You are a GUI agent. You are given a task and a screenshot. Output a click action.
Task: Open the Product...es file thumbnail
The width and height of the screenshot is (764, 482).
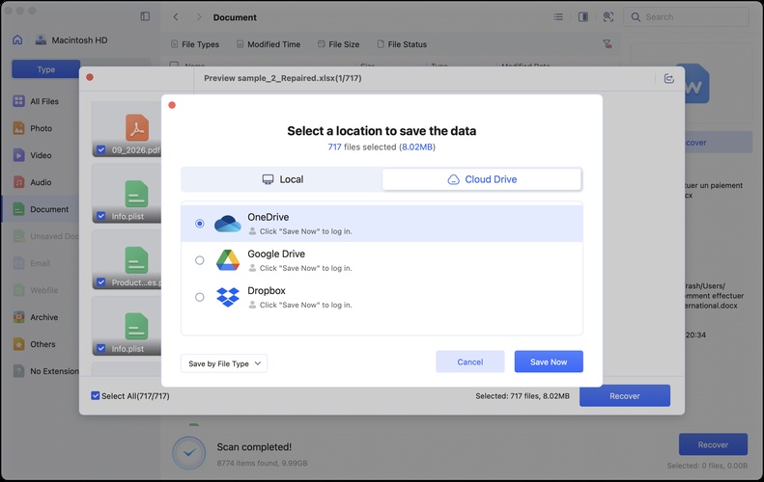click(127, 261)
